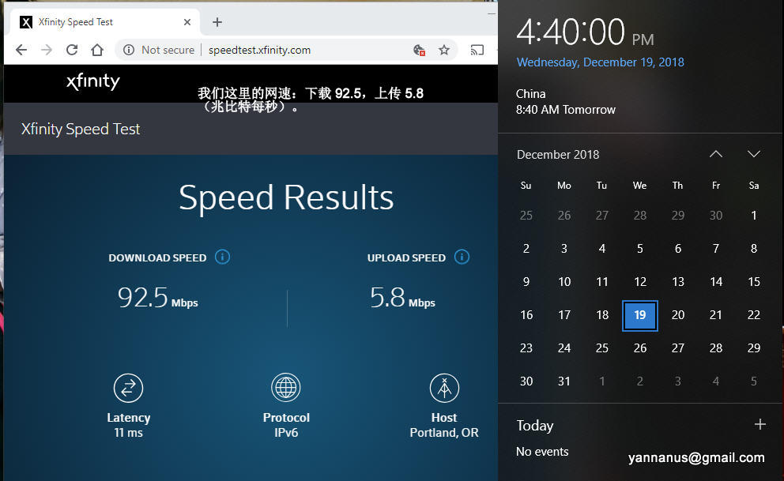Viewport: 784px width, 481px height.
Task: Select greyed November 30 in the calendar
Action: coord(716,216)
